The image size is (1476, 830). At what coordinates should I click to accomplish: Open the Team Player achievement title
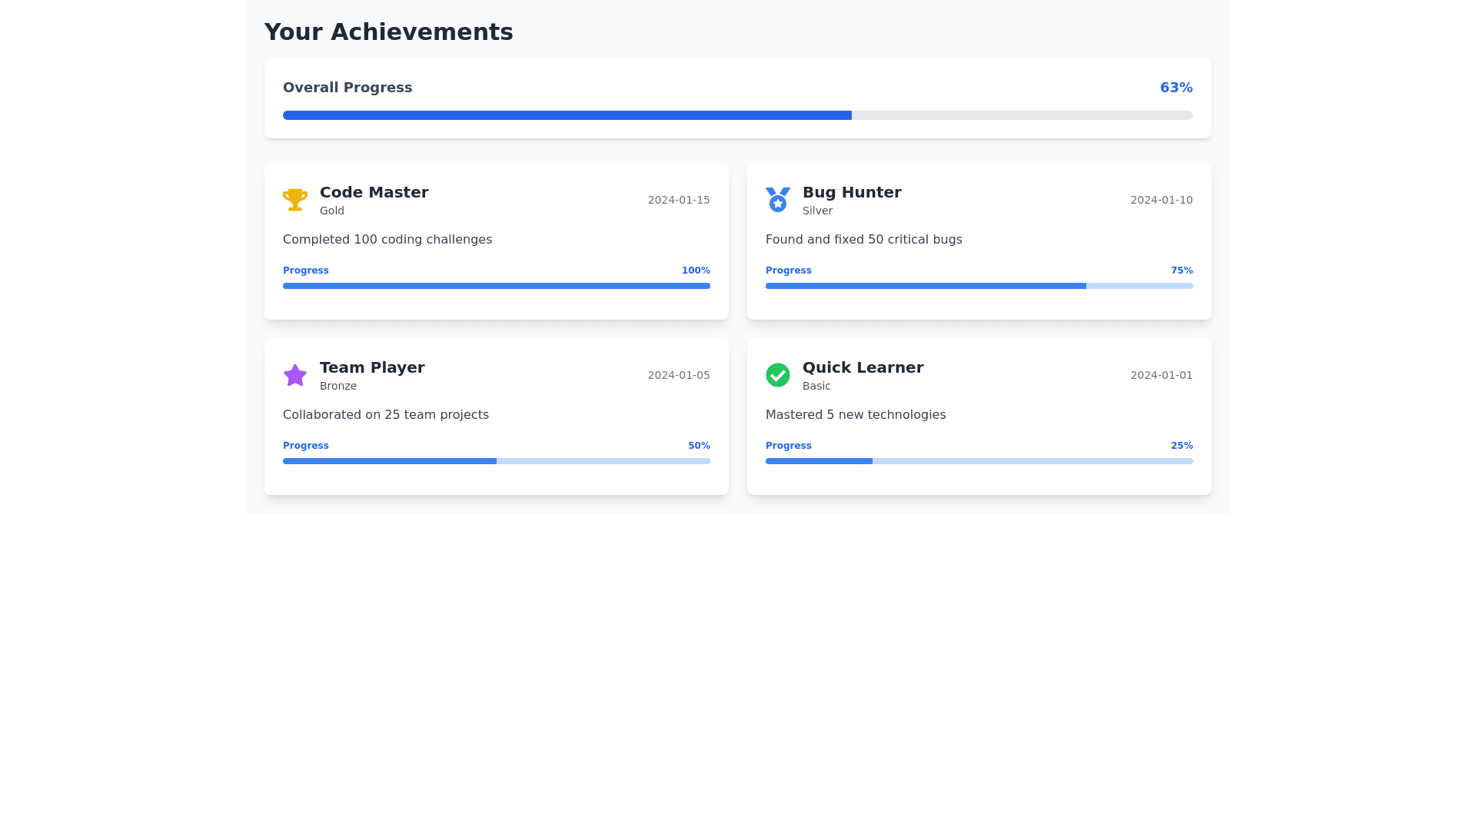point(372,367)
